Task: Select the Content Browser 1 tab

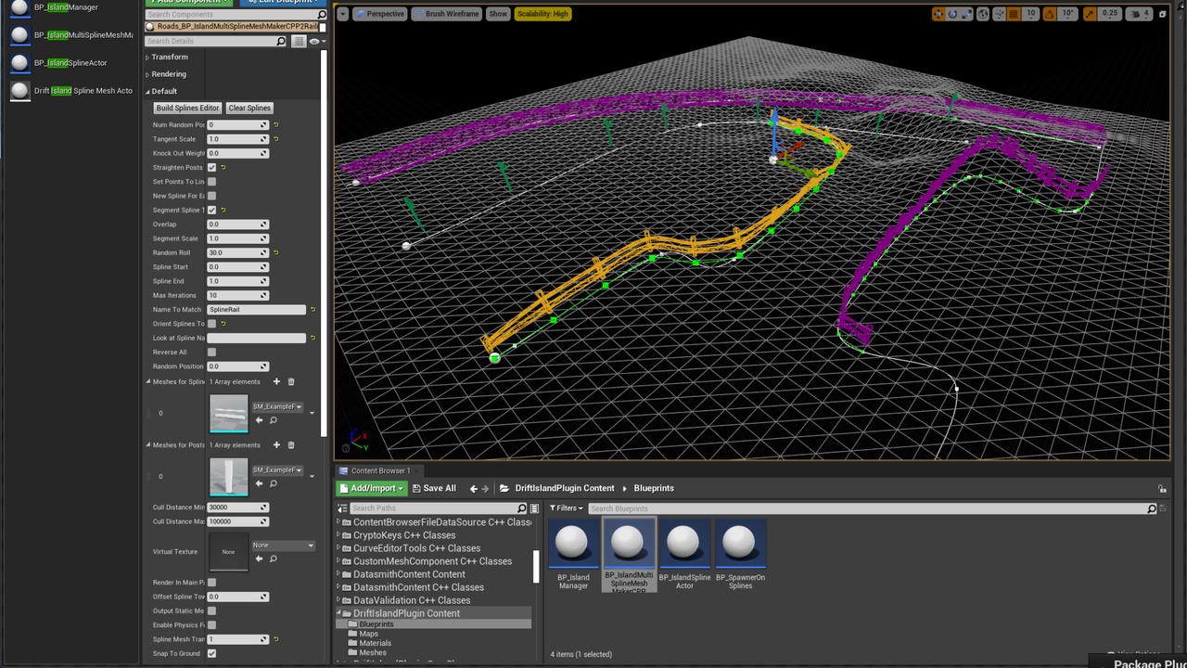Action: coord(378,470)
